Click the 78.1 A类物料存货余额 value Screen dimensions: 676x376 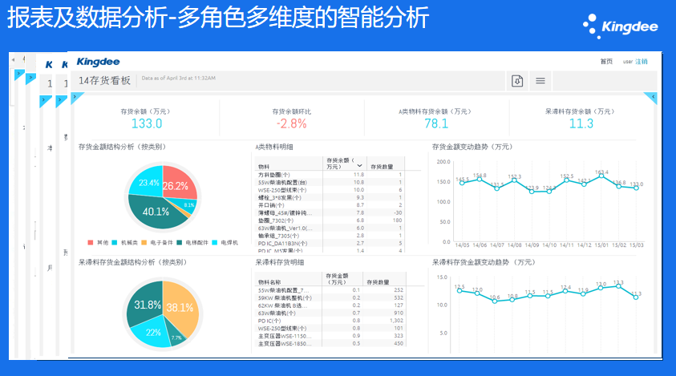coord(436,123)
